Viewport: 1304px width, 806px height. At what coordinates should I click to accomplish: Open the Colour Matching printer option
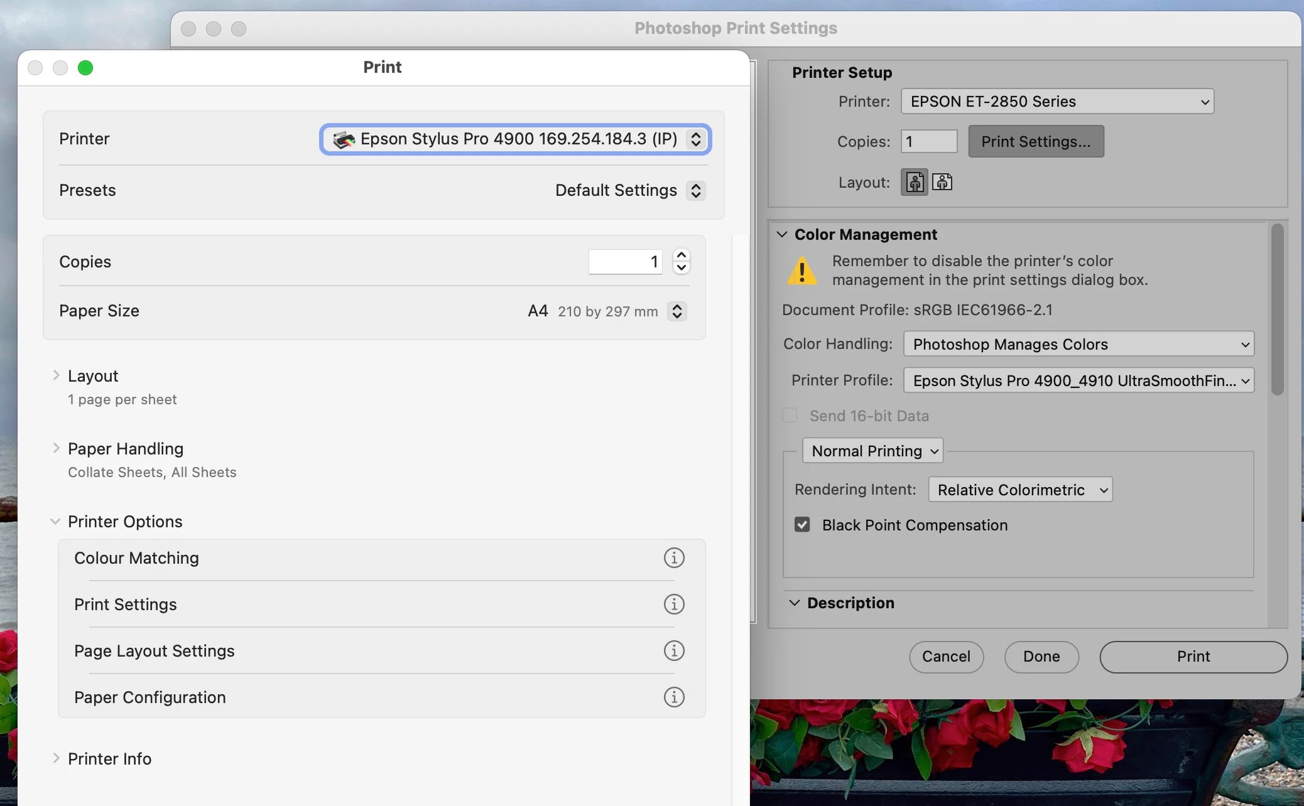coord(136,558)
